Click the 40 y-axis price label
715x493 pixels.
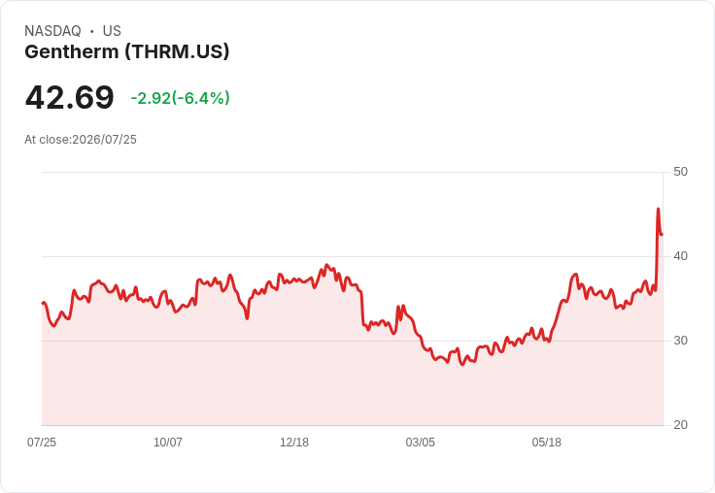click(x=680, y=256)
